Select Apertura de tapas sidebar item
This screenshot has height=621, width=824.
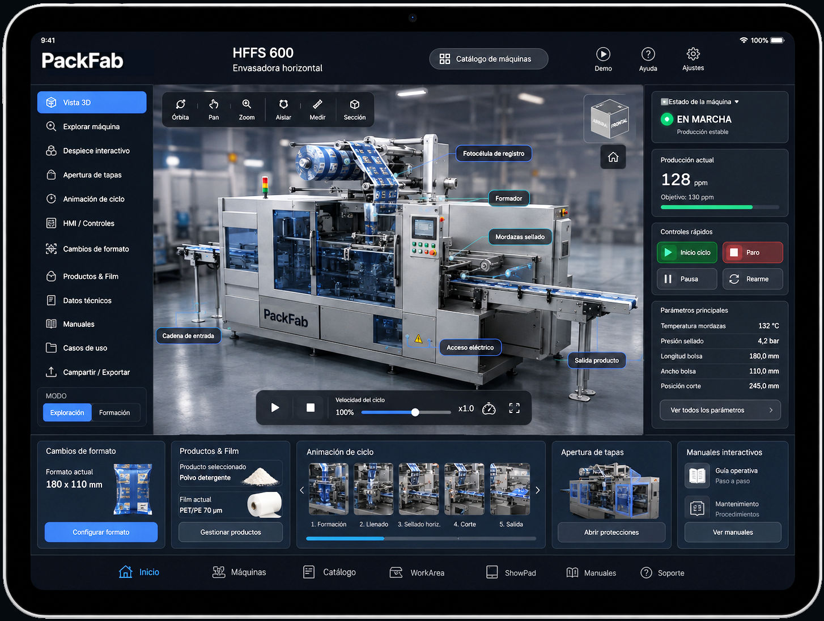pyautogui.click(x=92, y=175)
